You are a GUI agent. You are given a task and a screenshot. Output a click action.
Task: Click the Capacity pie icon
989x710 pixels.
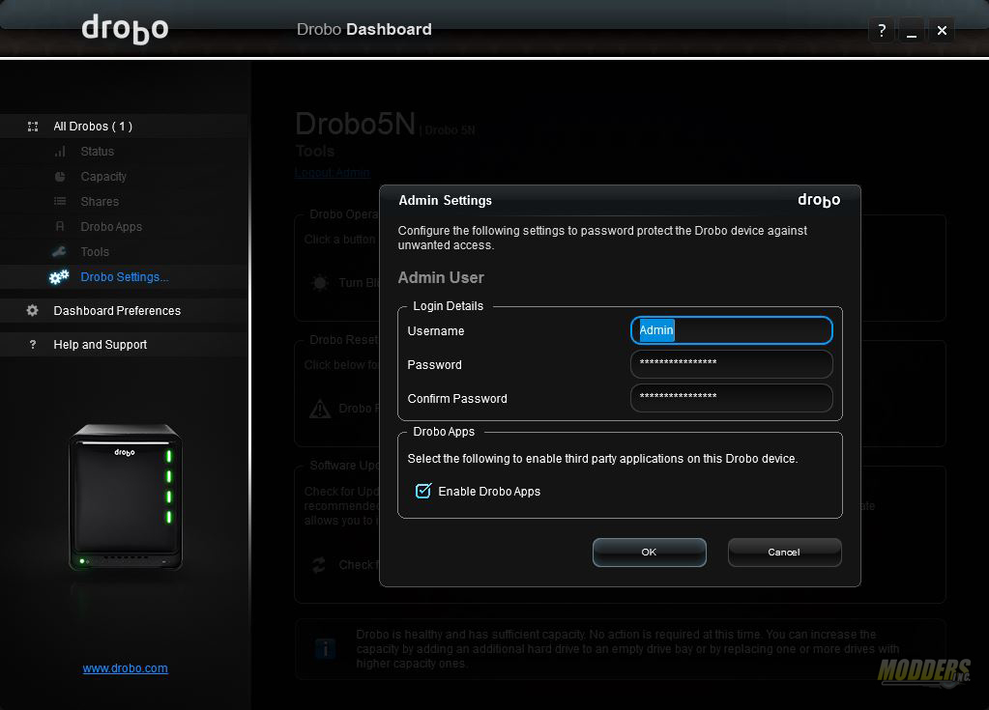tap(60, 177)
